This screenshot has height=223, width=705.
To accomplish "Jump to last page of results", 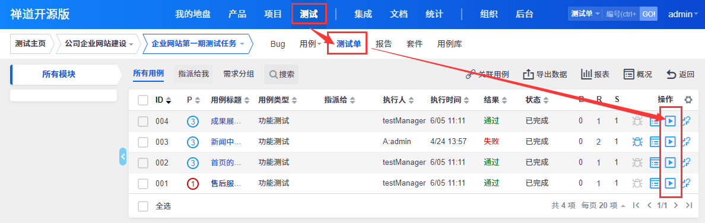I will [x=688, y=205].
